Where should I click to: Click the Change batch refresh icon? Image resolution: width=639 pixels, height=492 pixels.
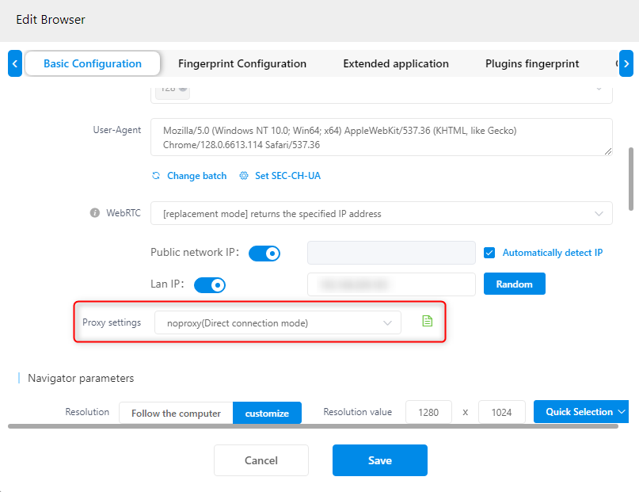click(x=156, y=176)
